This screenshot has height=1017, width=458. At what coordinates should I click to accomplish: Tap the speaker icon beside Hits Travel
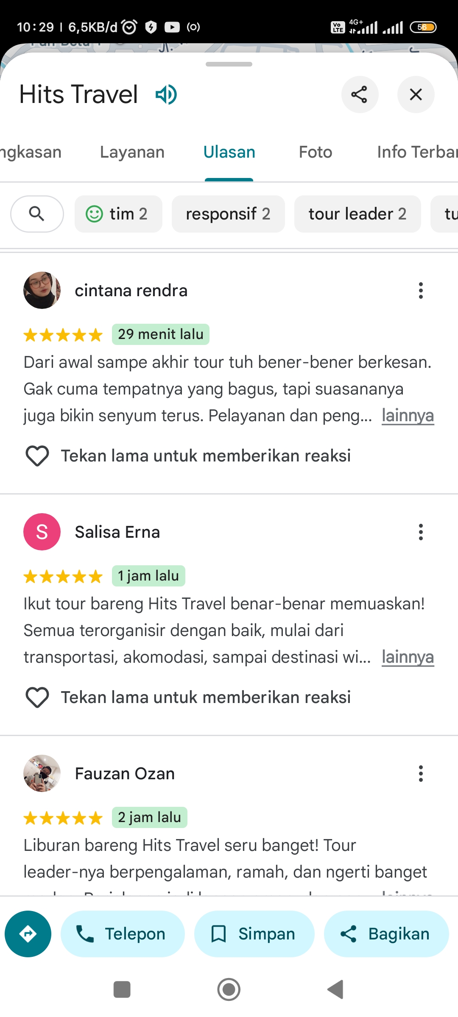(x=166, y=94)
